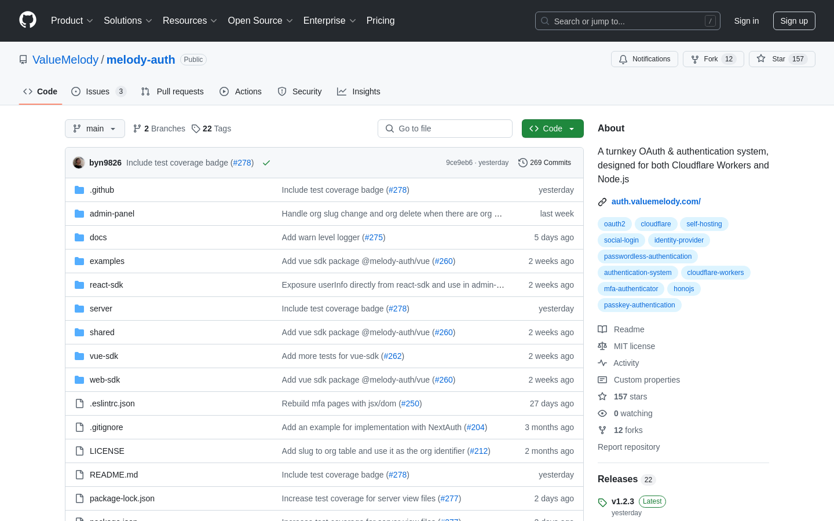834x521 pixels.
Task: Expand the Open Source menu
Action: point(261,20)
